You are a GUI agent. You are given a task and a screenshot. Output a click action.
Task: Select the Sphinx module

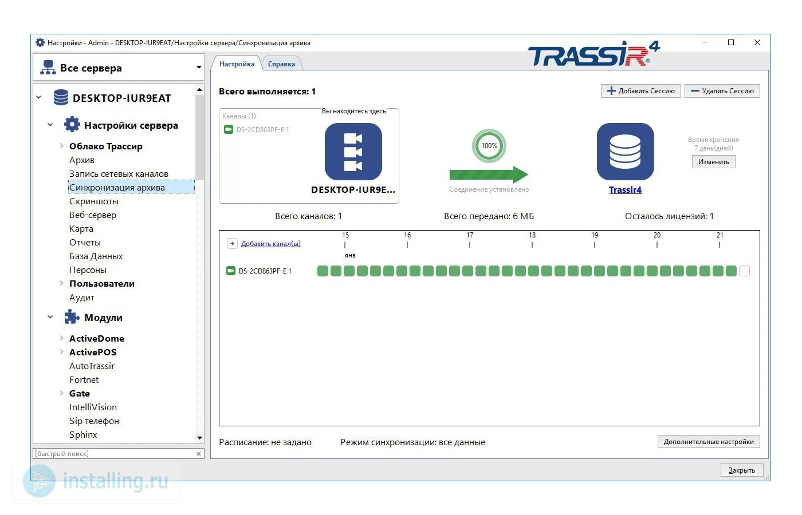[83, 435]
